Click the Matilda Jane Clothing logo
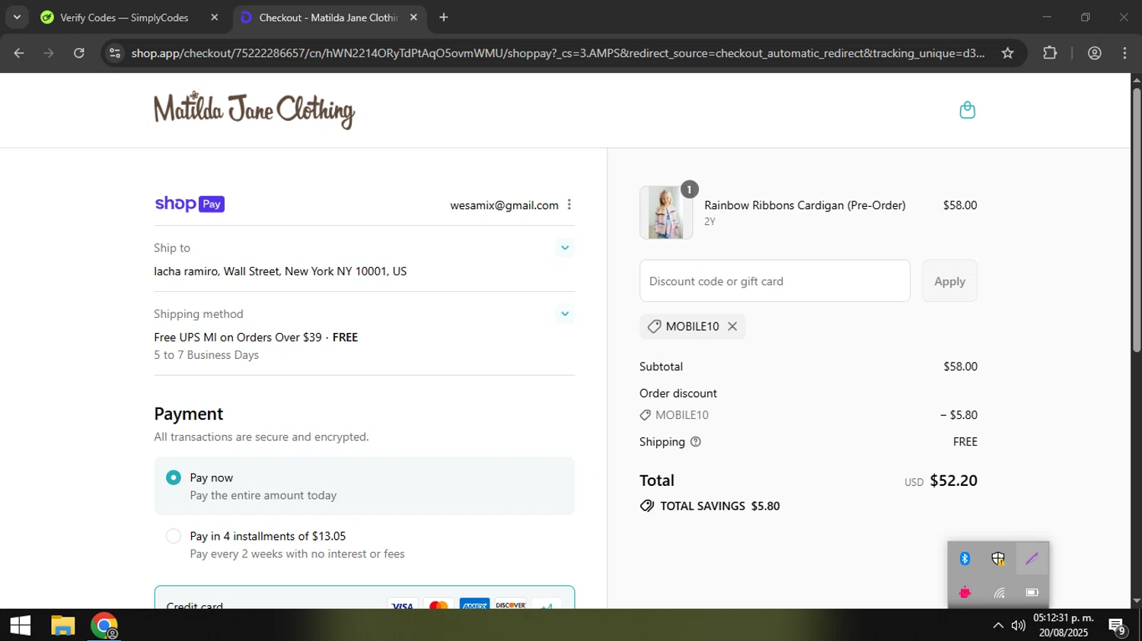Viewport: 1142px width, 641px height. click(x=254, y=110)
